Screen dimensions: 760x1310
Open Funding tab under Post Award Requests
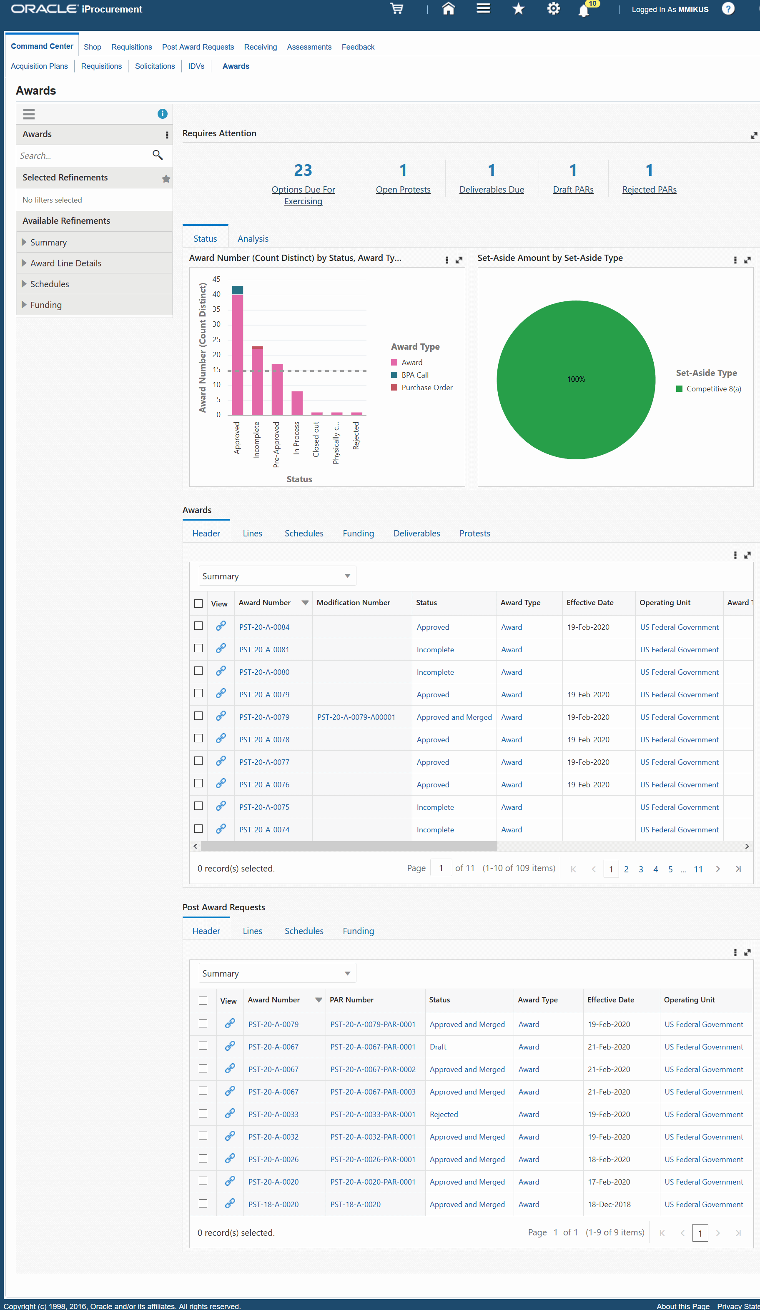coord(358,931)
